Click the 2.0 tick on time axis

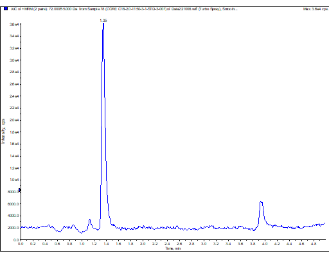coord(143,244)
